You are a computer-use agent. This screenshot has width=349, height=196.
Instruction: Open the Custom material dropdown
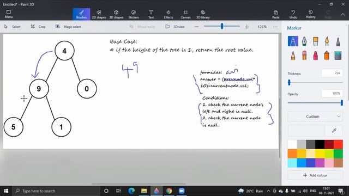pos(315,117)
